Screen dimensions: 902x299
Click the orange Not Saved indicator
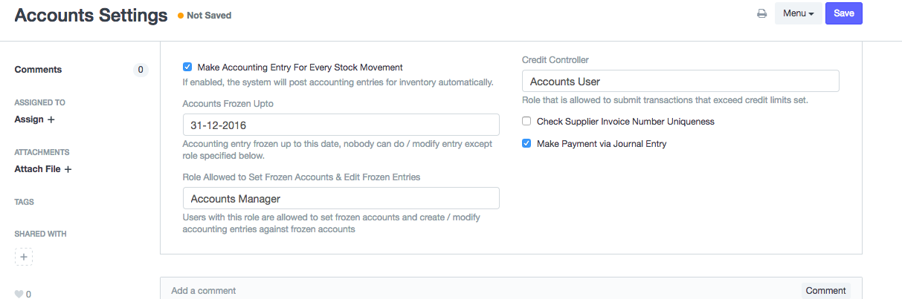(204, 15)
